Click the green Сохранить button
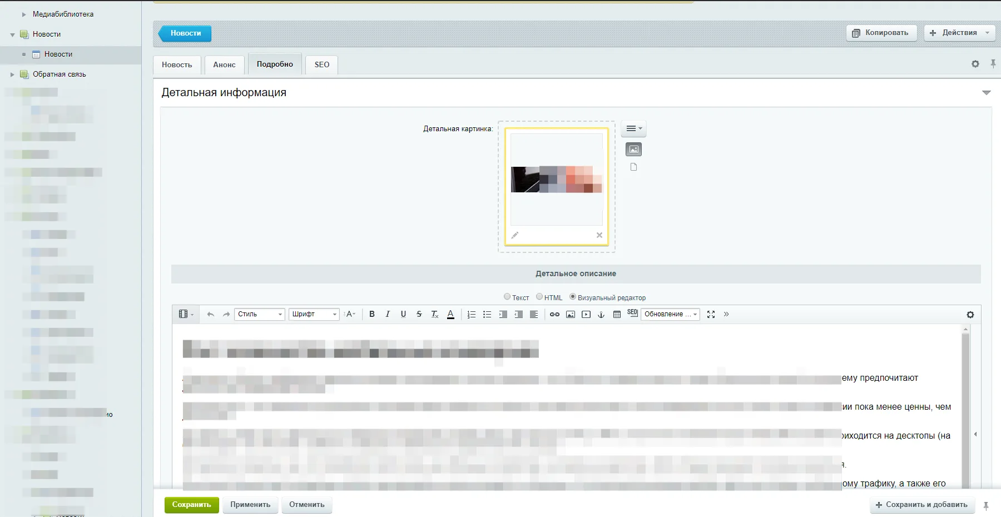This screenshot has height=517, width=1001. pos(192,505)
